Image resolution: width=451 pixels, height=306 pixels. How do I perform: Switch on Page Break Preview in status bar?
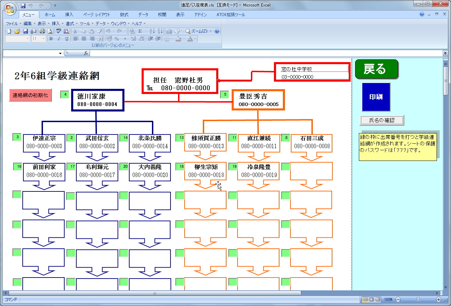[378, 299]
